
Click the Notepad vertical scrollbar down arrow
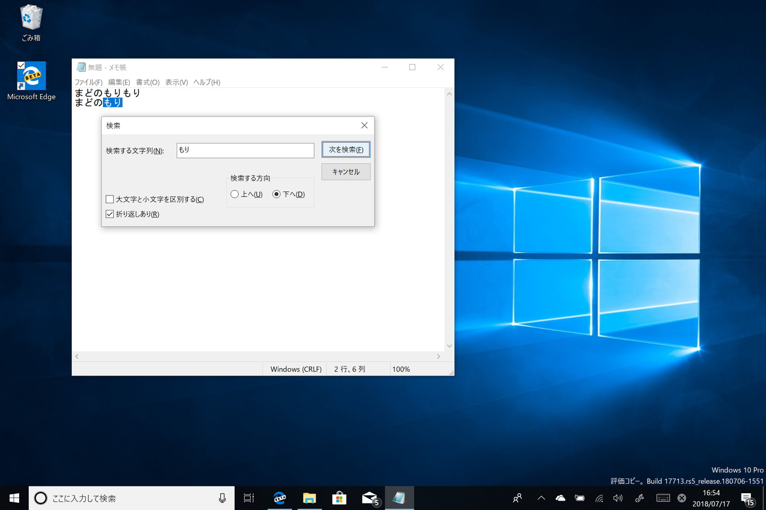pyautogui.click(x=449, y=346)
